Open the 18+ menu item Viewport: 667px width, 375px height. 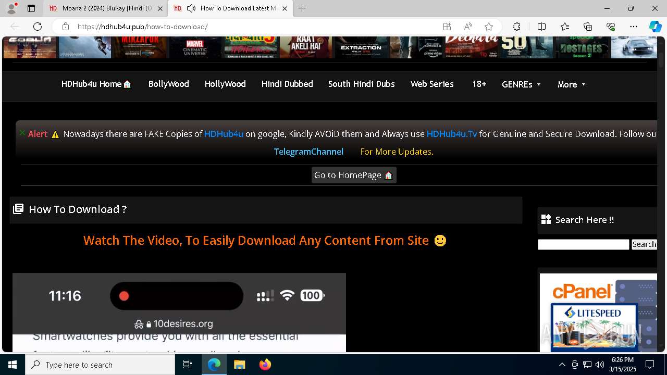[x=479, y=84]
